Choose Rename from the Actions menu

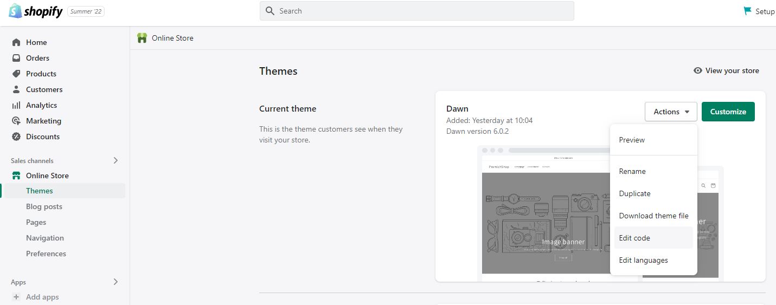click(653, 171)
